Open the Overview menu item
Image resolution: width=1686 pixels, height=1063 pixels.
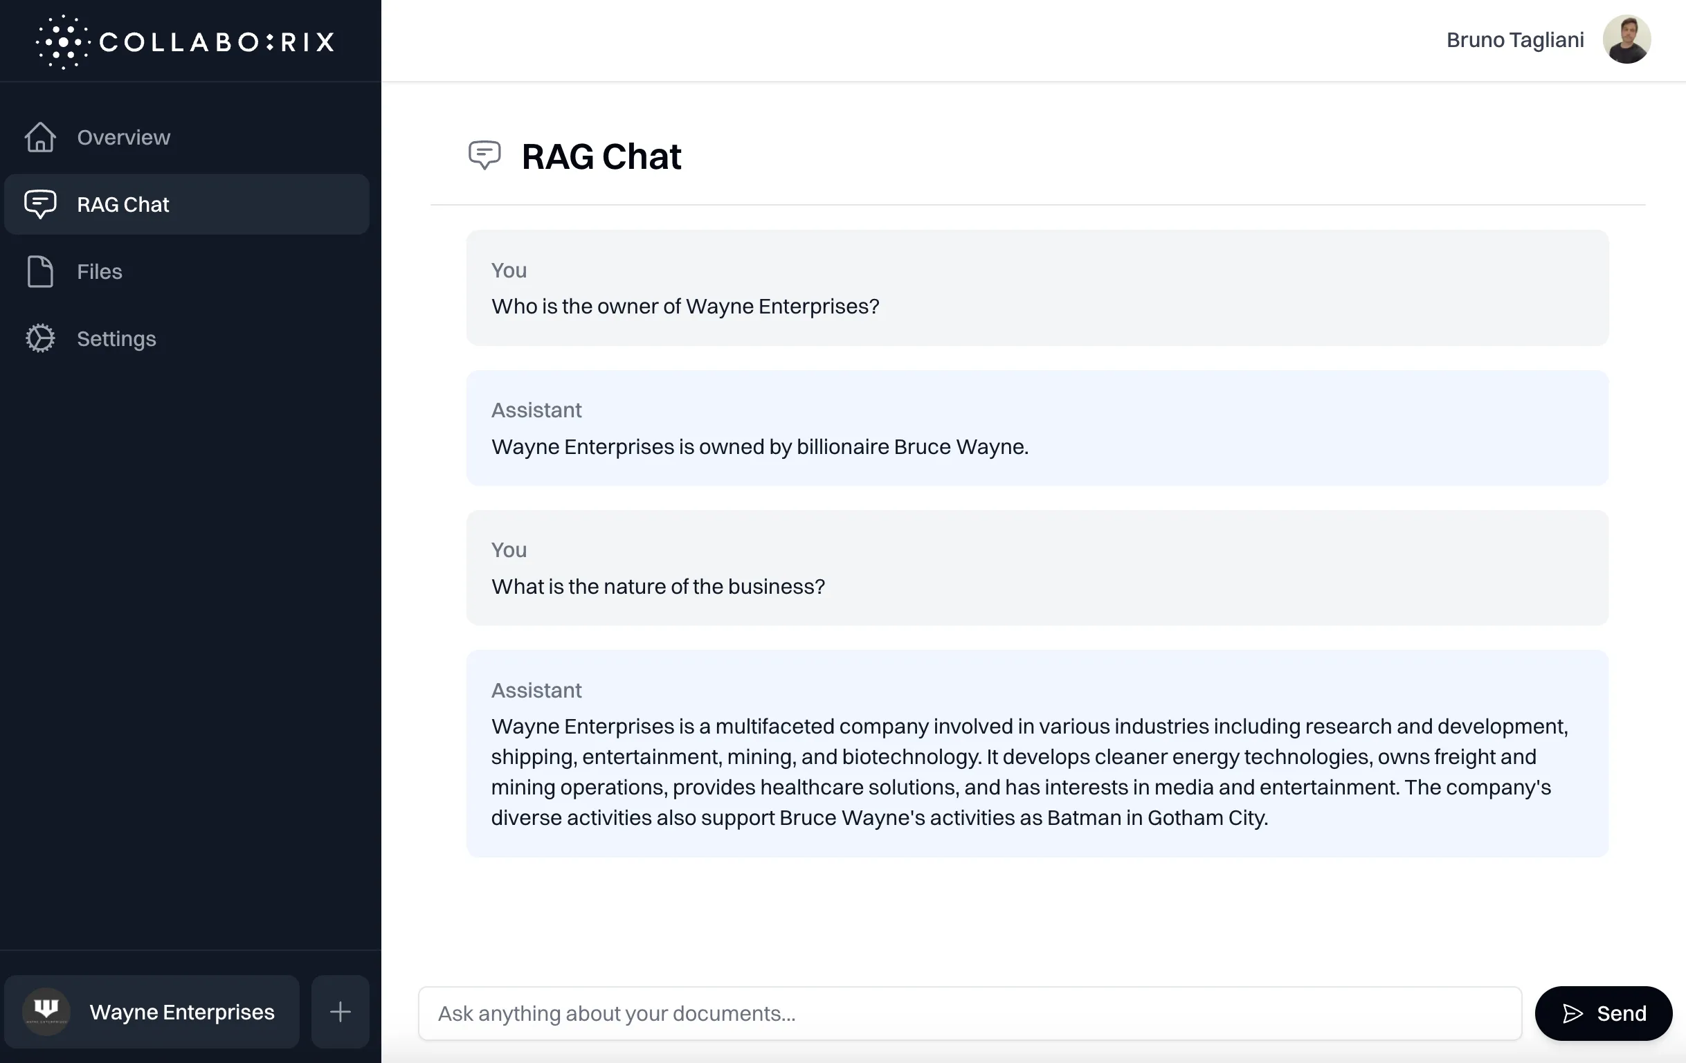click(x=124, y=137)
